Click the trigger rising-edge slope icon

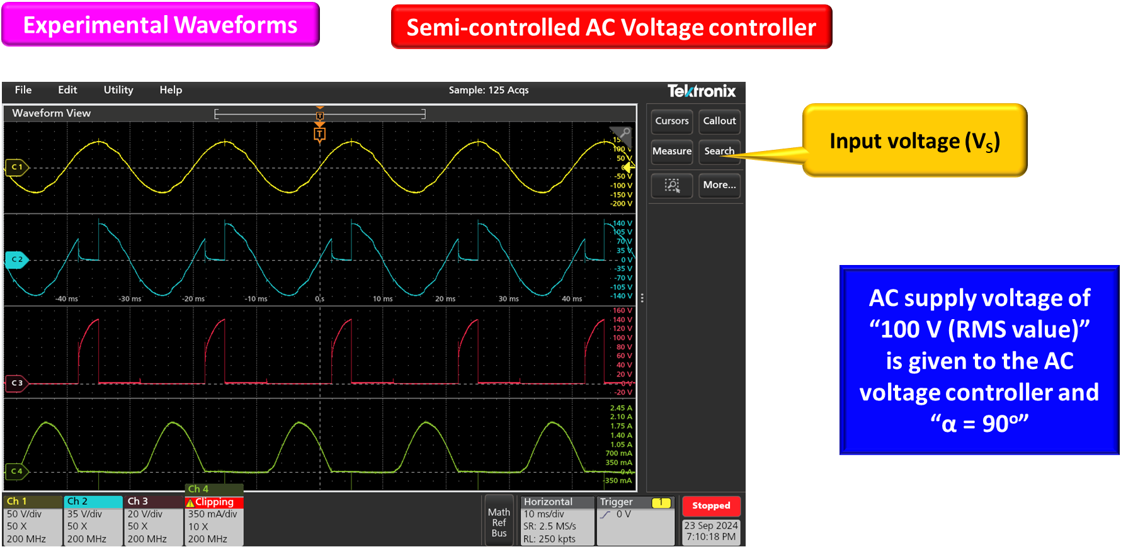(606, 515)
